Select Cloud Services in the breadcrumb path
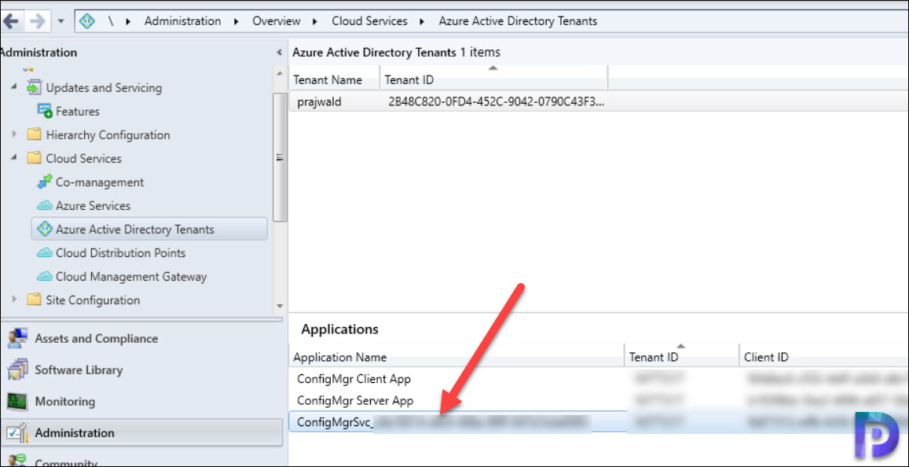 tap(369, 21)
